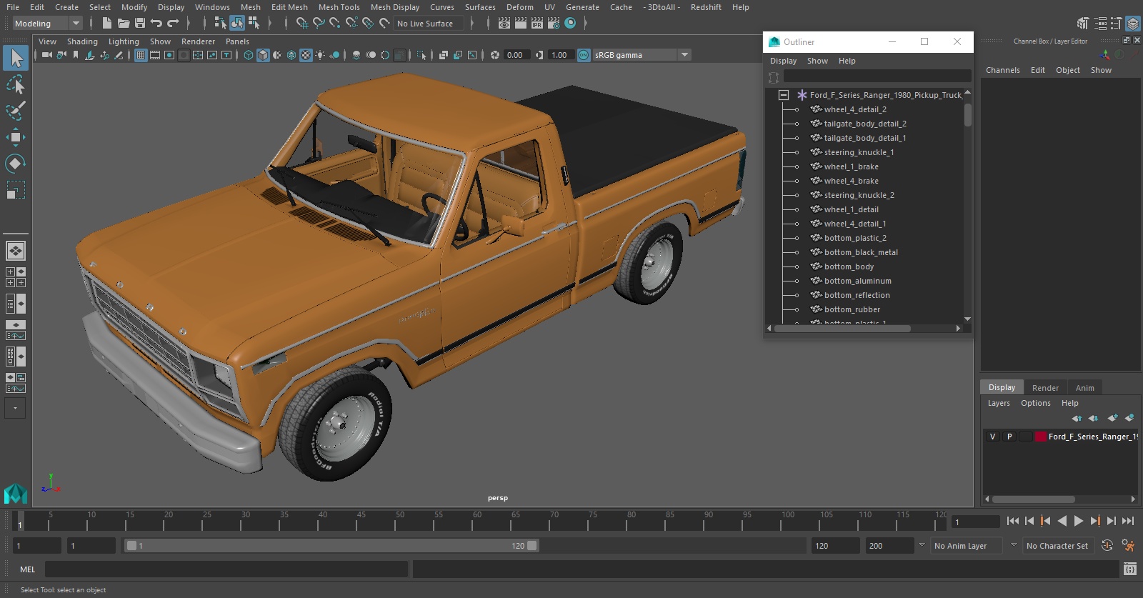Open the No Anim Layer dropdown

click(966, 546)
